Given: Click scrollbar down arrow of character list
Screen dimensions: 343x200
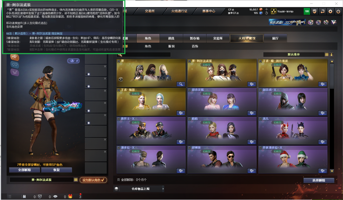Looking at the screenshot, I should click(332, 171).
